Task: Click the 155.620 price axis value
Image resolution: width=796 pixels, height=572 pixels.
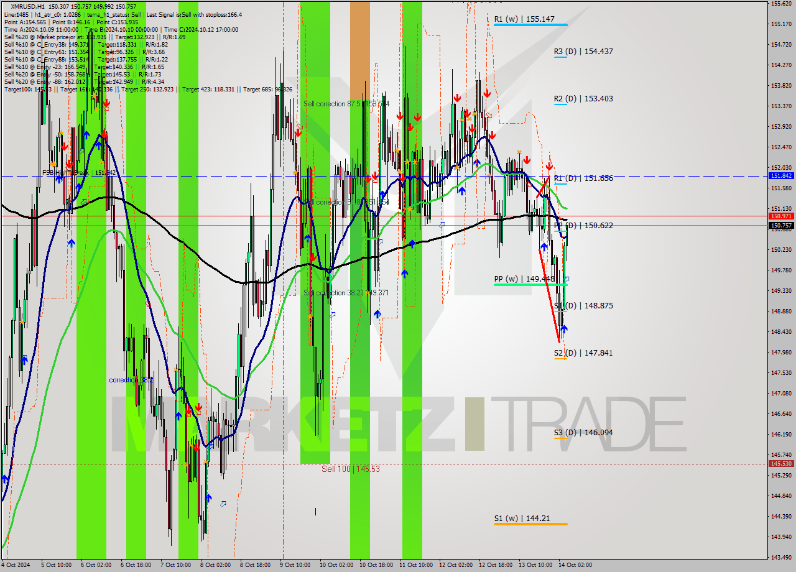Action: 781,4
